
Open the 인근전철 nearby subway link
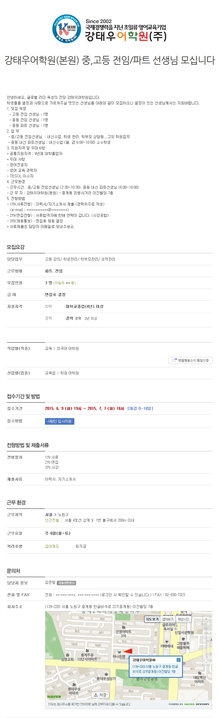point(52,520)
